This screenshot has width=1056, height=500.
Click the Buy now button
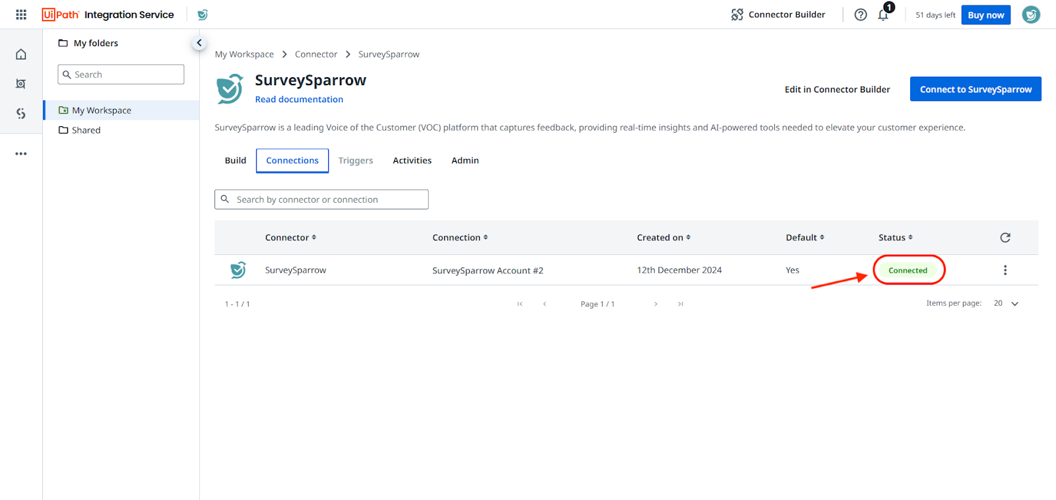coord(985,15)
